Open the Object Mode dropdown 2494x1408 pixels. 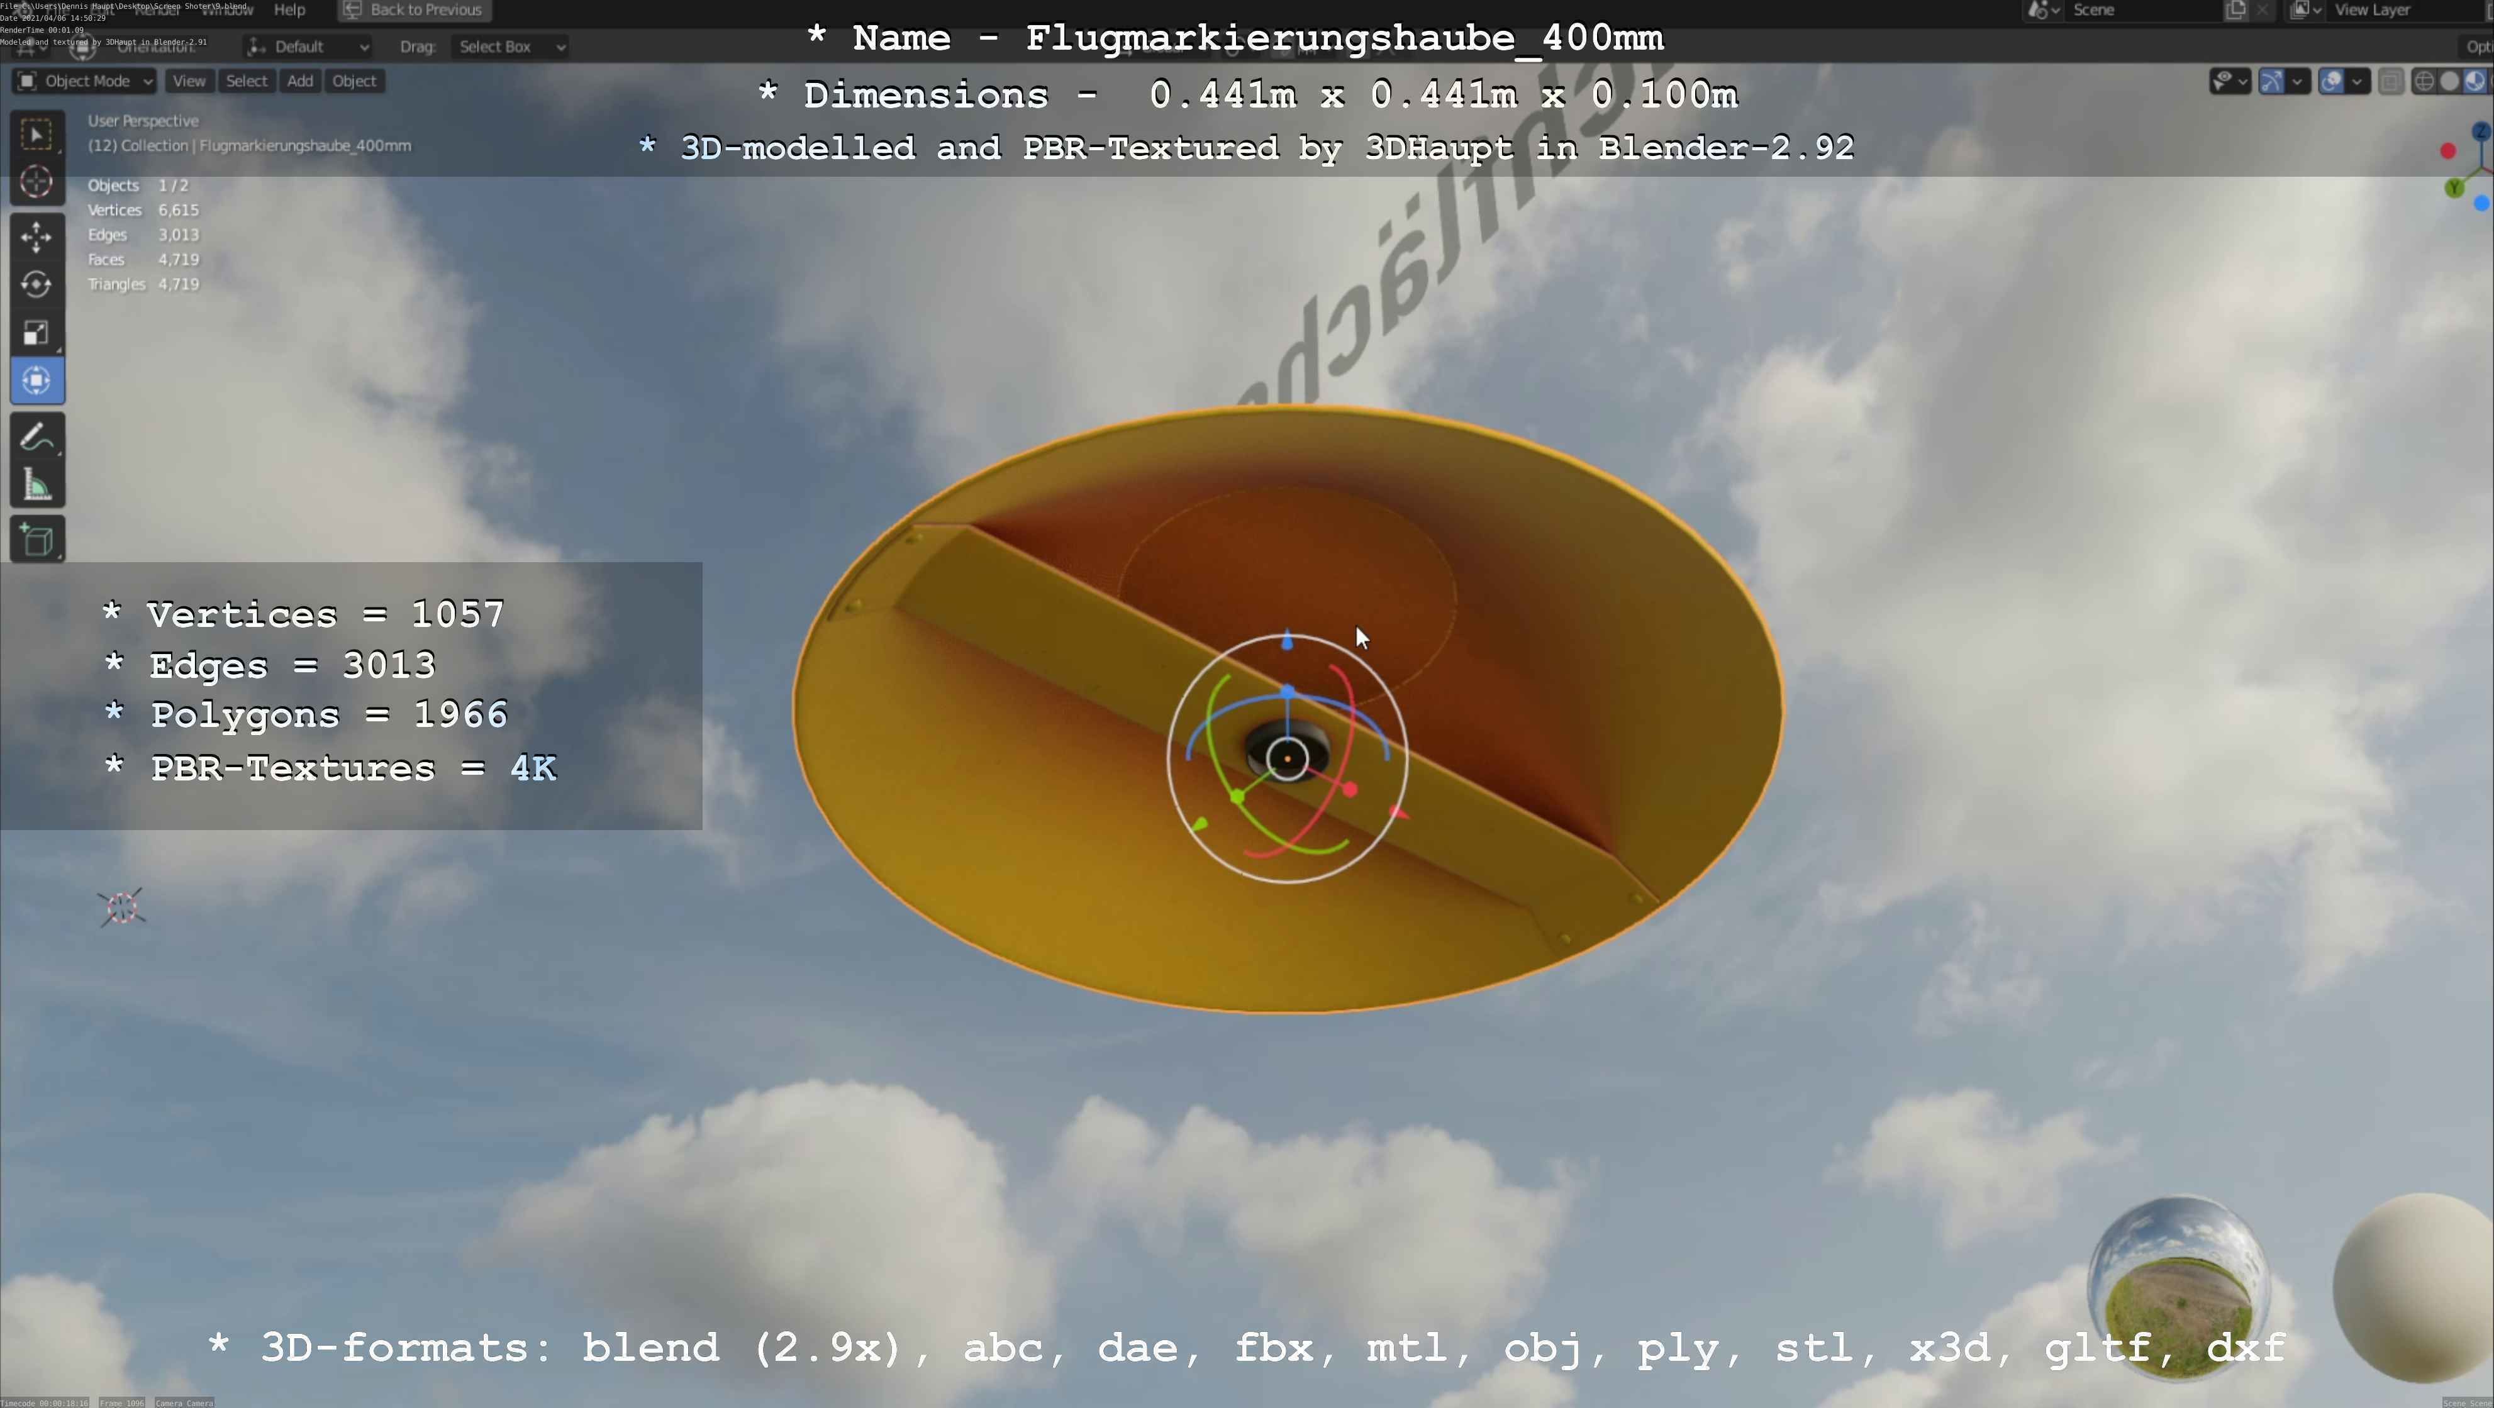pyautogui.click(x=84, y=81)
